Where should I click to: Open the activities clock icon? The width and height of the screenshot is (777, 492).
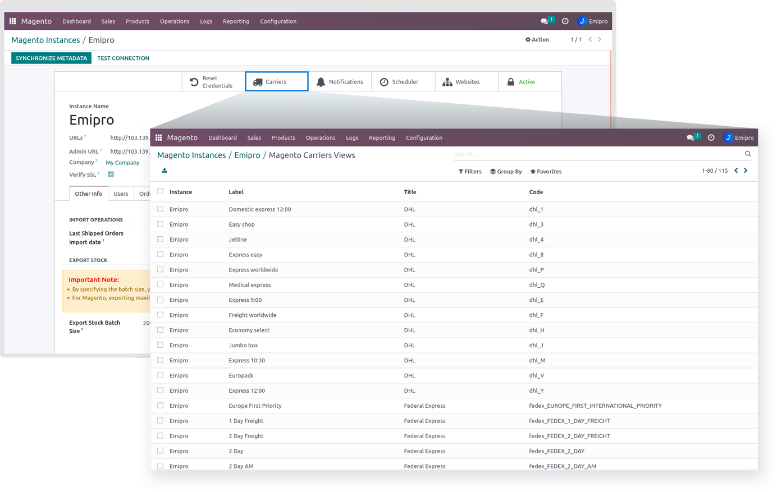(711, 137)
